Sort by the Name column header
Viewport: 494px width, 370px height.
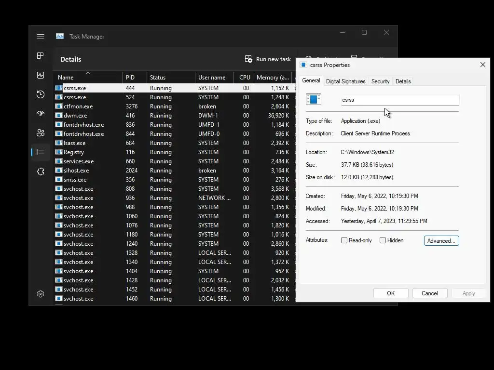pyautogui.click(x=88, y=78)
